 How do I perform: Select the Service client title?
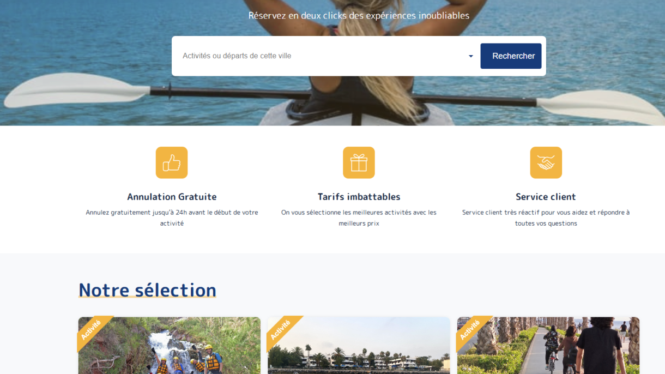(546, 197)
